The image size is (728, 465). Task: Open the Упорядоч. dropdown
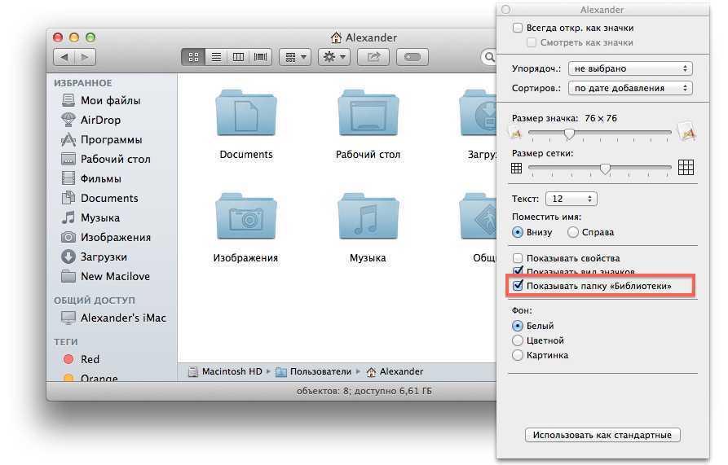coord(630,68)
